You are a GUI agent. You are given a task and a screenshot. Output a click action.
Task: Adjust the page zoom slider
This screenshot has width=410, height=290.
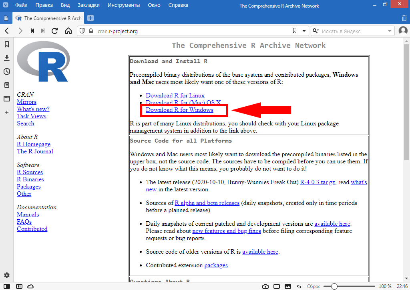click(x=334, y=286)
